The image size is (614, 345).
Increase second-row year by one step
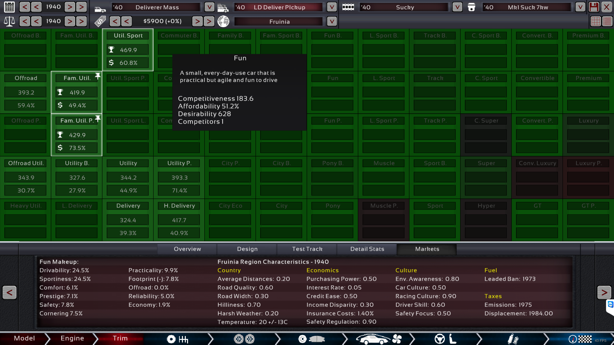coord(70,21)
